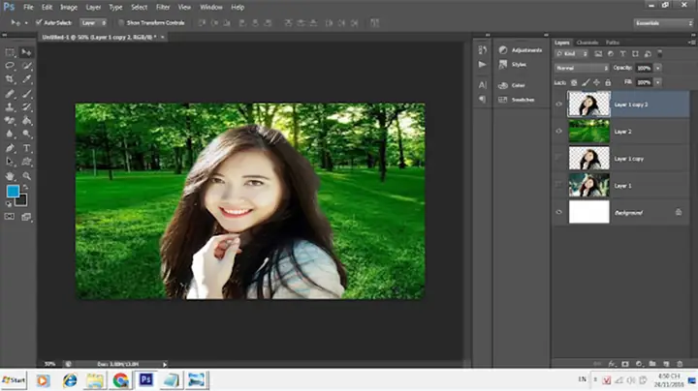The image size is (698, 391).
Task: Open the Character panel icon
Action: (x=482, y=85)
